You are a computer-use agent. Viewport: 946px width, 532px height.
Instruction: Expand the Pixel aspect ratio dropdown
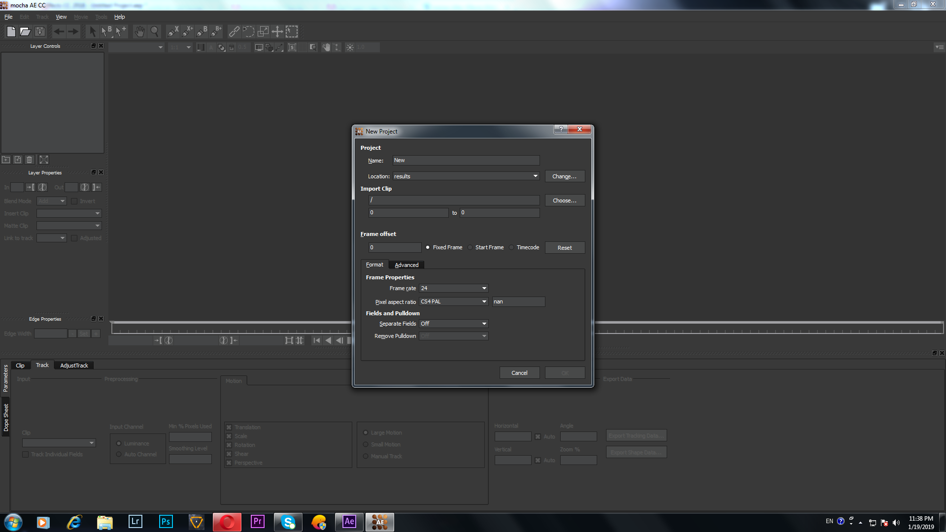[x=453, y=301]
